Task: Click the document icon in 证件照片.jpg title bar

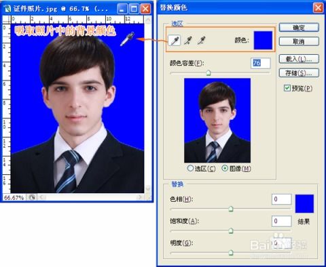Action: tap(7, 9)
